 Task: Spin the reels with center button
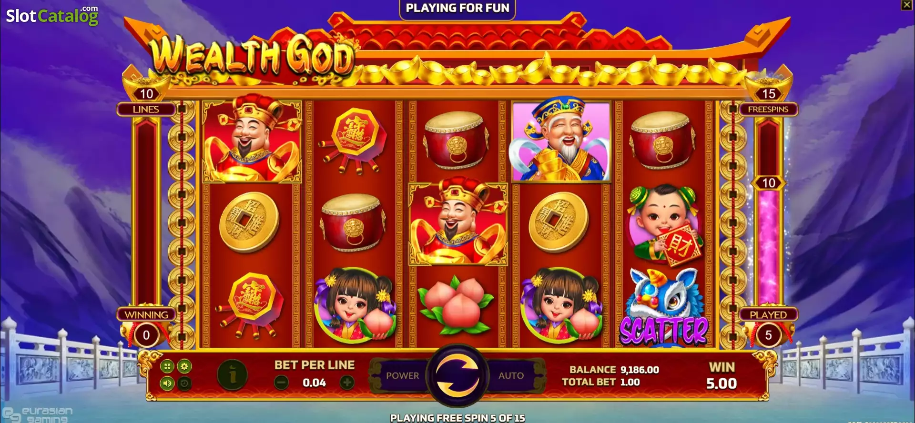click(457, 375)
